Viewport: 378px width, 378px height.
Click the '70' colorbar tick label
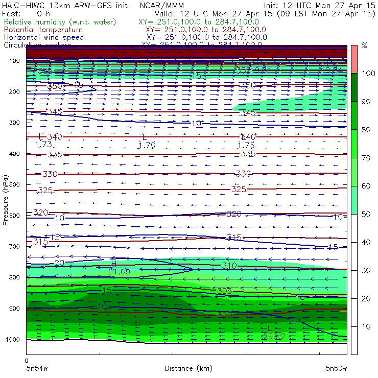point(366,158)
